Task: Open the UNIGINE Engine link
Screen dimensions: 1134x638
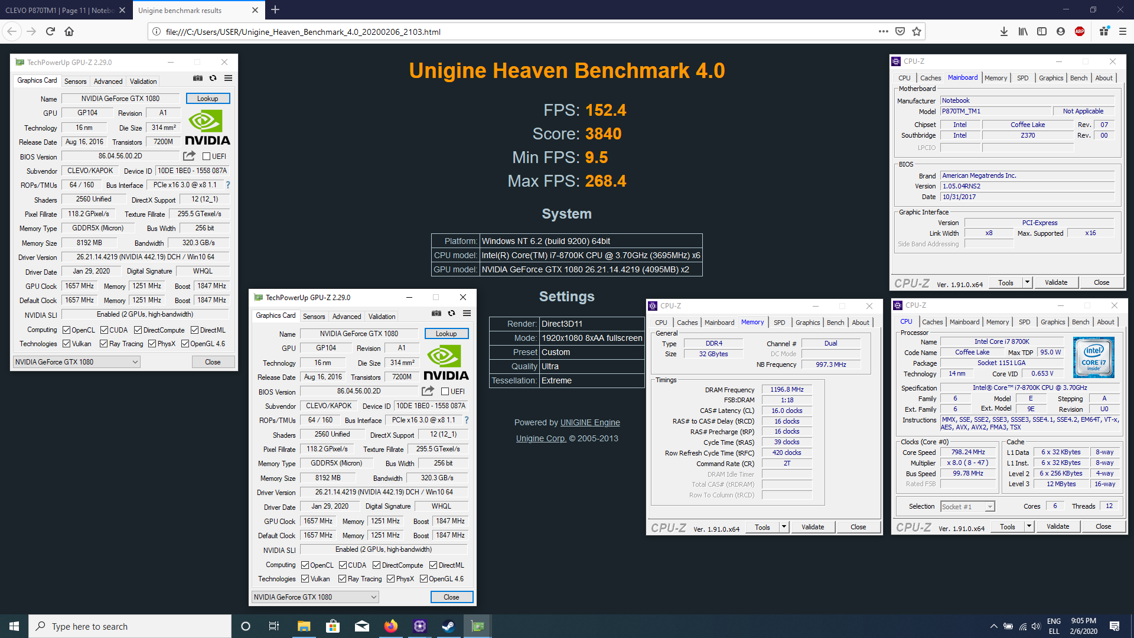Action: tap(590, 422)
